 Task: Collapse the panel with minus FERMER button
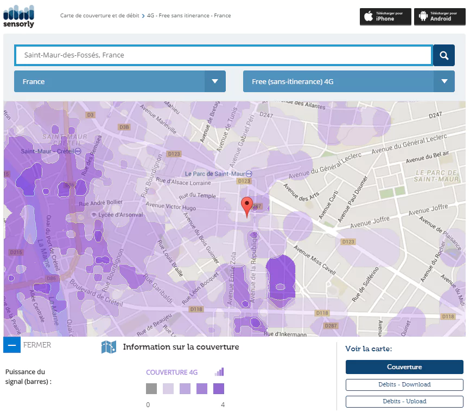(12, 345)
